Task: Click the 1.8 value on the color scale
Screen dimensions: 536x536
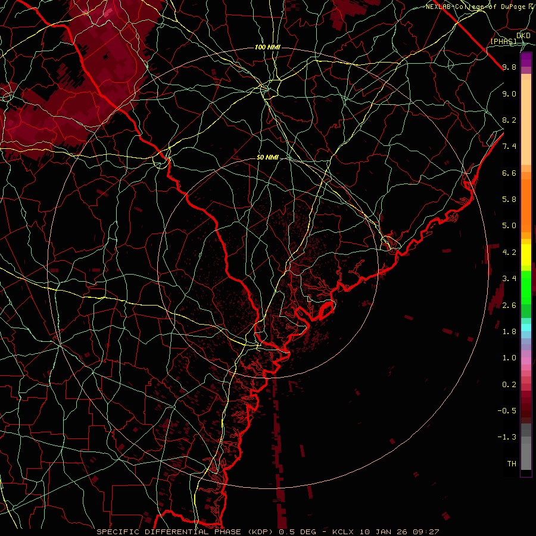Action: (509, 332)
